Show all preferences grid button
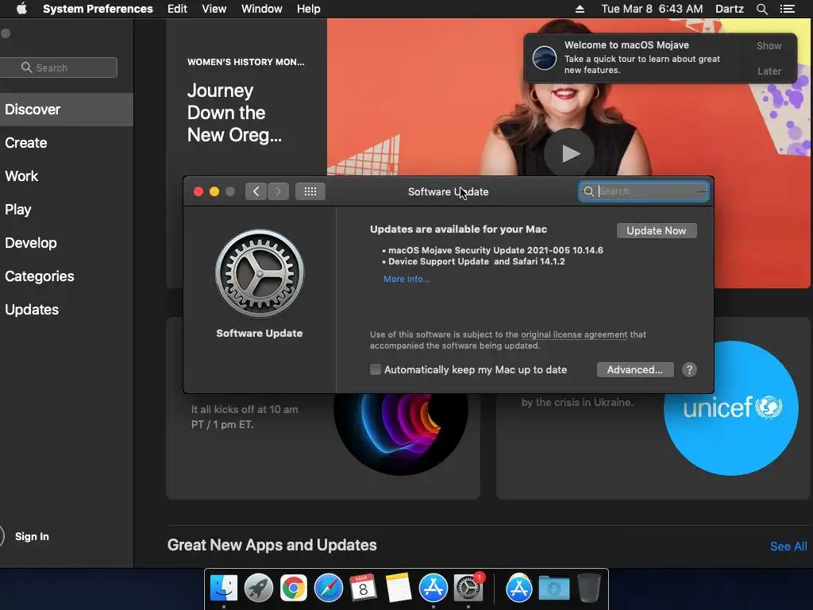This screenshot has width=813, height=610. (310, 191)
